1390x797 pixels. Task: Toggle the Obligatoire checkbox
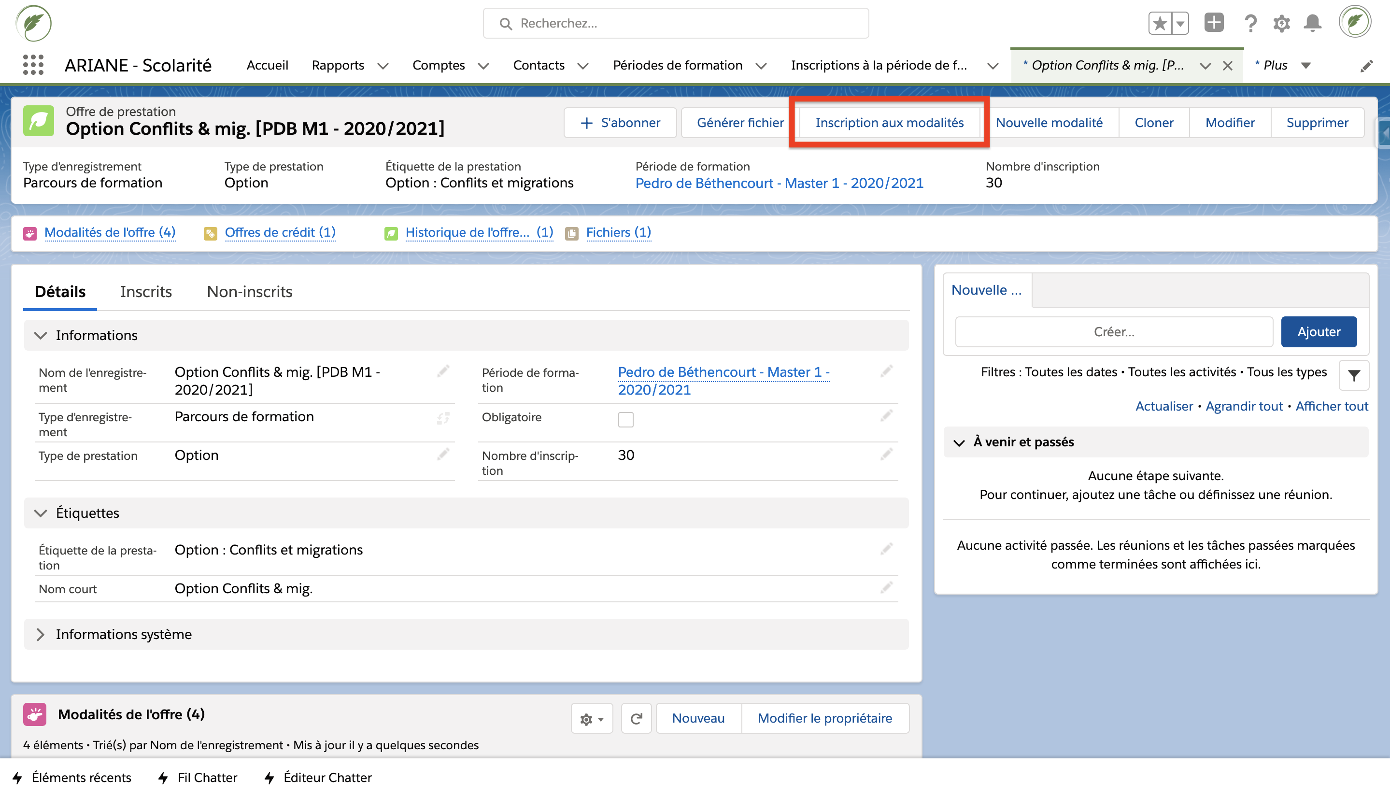[x=625, y=419]
